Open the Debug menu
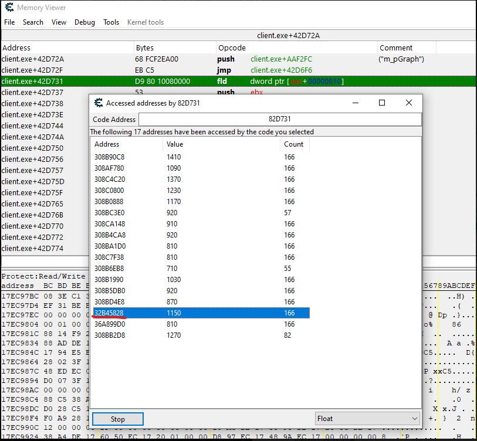 coord(84,22)
